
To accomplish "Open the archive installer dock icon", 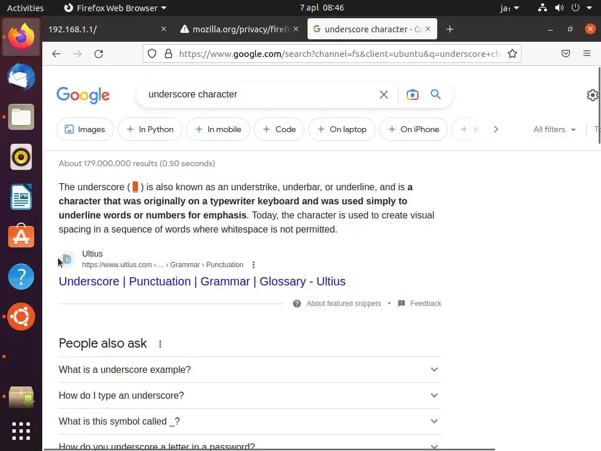I will tap(21, 397).
